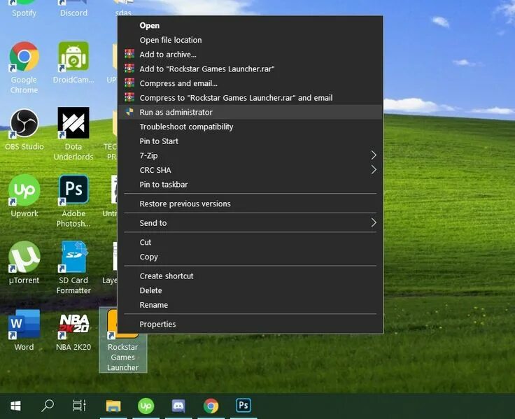
Task: Open taskbar search magnifier
Action: [x=48, y=406]
